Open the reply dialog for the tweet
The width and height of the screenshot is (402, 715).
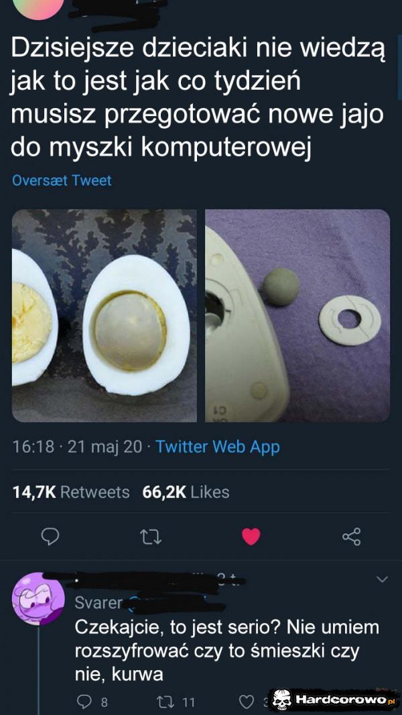(49, 535)
